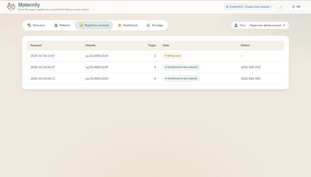
Task: Click Confirmed to the midwife badge for 2026-842-009
Action: coord(181,78)
